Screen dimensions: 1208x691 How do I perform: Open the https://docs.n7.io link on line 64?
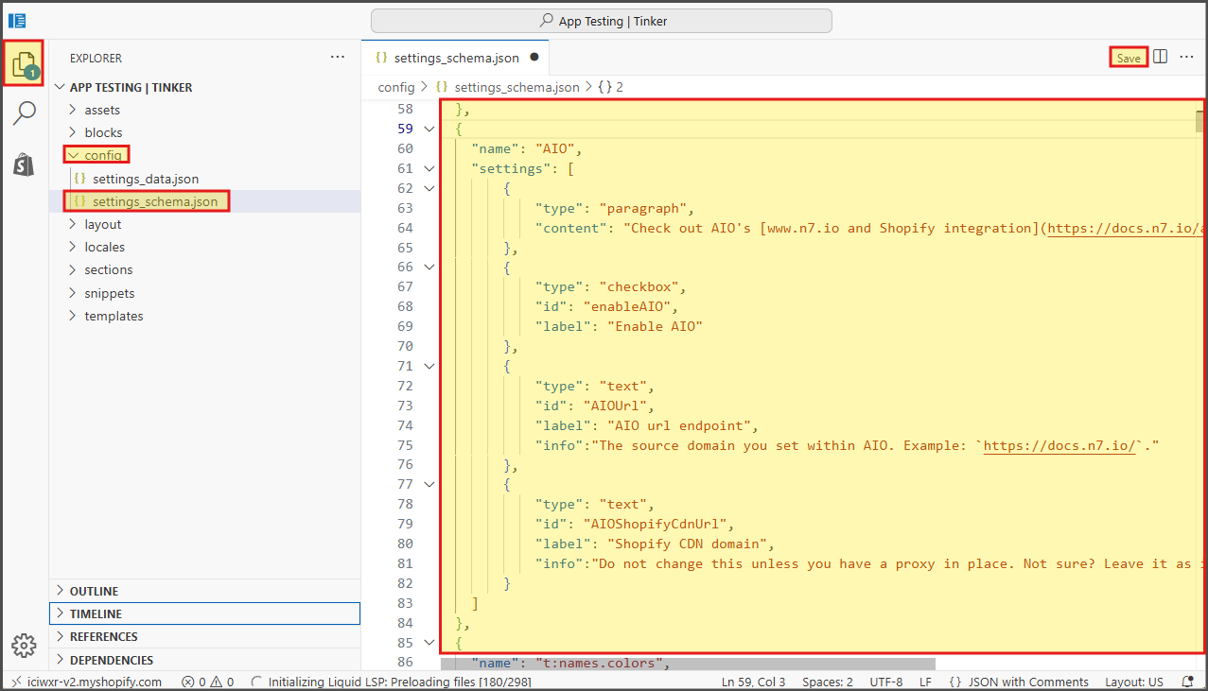pyautogui.click(x=1126, y=228)
